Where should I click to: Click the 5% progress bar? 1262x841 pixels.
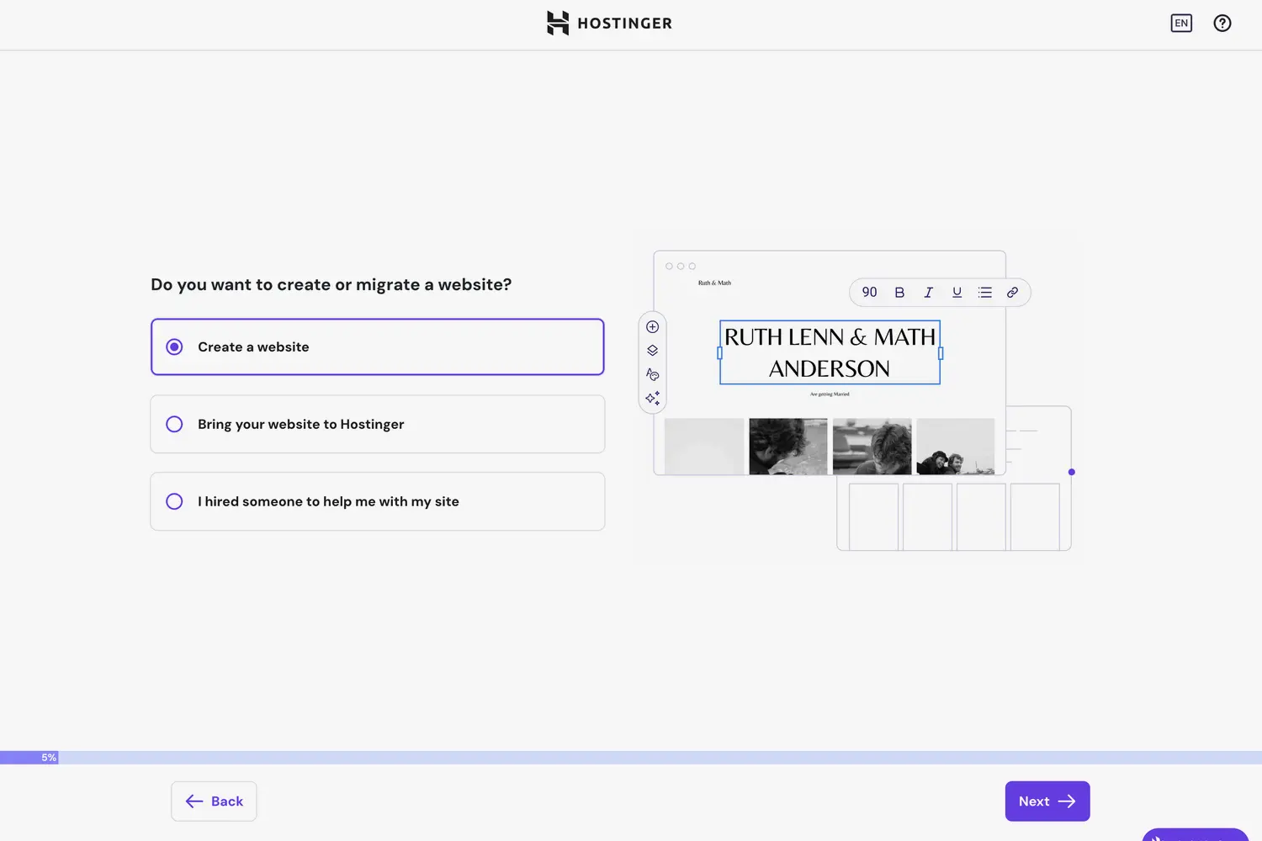click(x=48, y=757)
